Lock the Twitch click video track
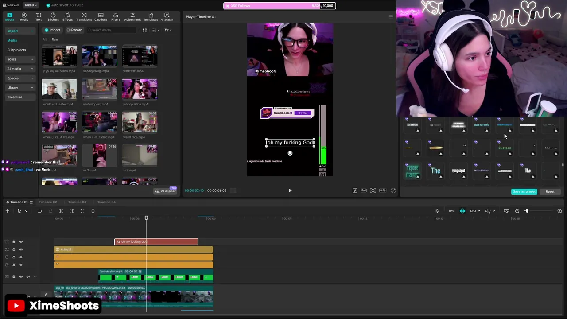567x319 pixels. click(14, 277)
